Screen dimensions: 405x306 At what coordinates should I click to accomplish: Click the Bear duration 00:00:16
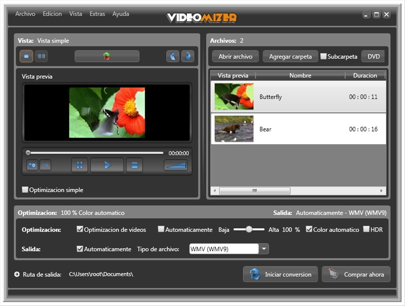[363, 129]
